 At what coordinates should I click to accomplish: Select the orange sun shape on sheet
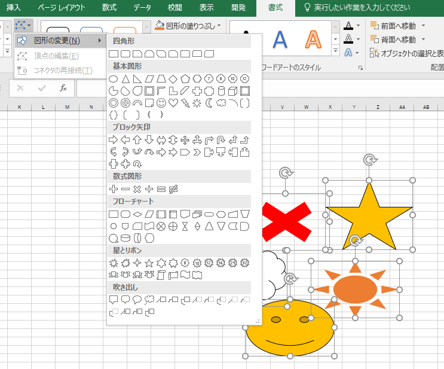click(x=355, y=289)
